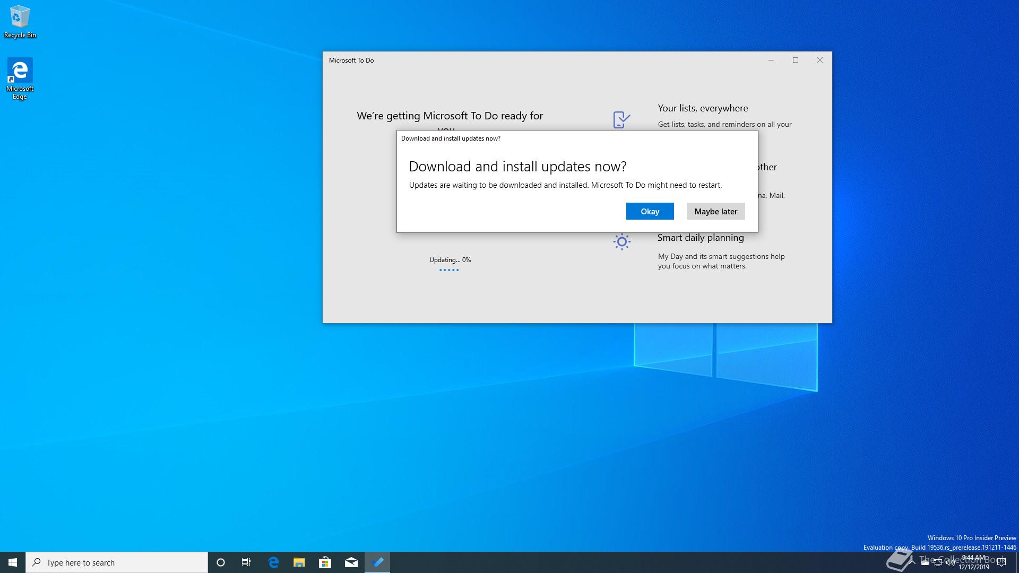Viewport: 1019px width, 573px height.
Task: Open OneDrive cloud tray icon
Action: coord(925,562)
